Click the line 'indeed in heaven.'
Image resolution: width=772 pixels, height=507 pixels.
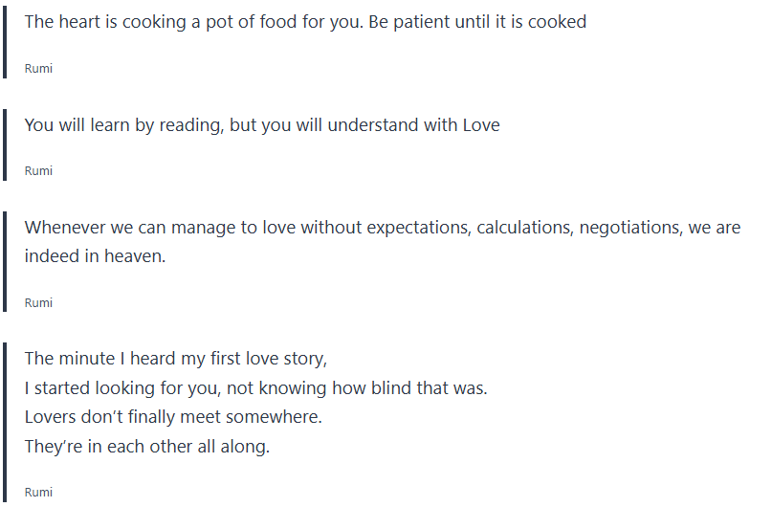pyautogui.click(x=95, y=256)
